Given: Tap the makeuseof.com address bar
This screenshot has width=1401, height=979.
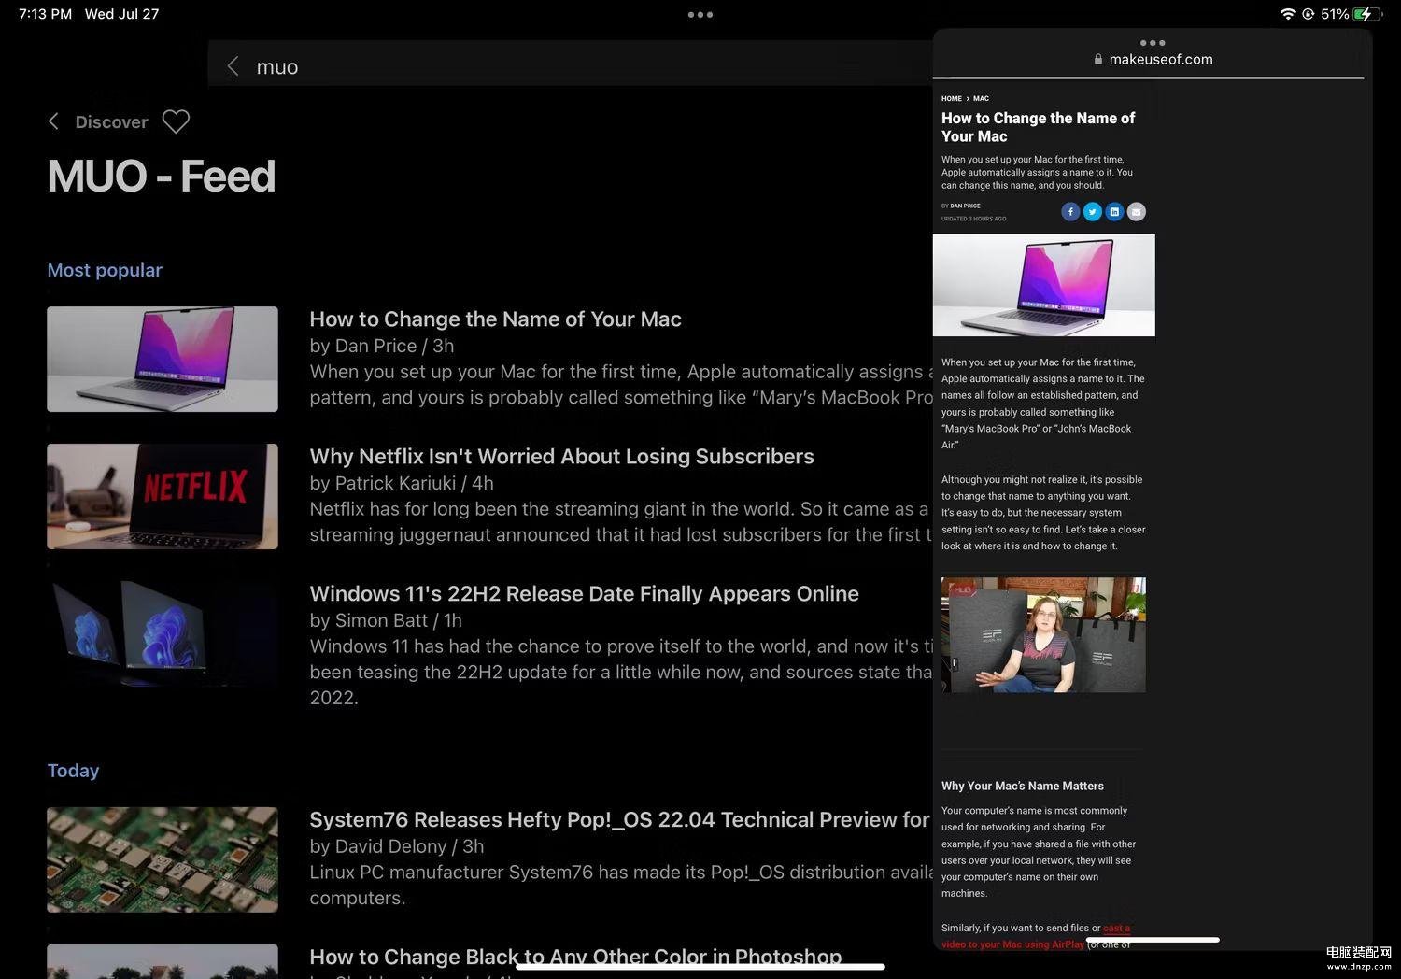Looking at the screenshot, I should pyautogui.click(x=1152, y=59).
